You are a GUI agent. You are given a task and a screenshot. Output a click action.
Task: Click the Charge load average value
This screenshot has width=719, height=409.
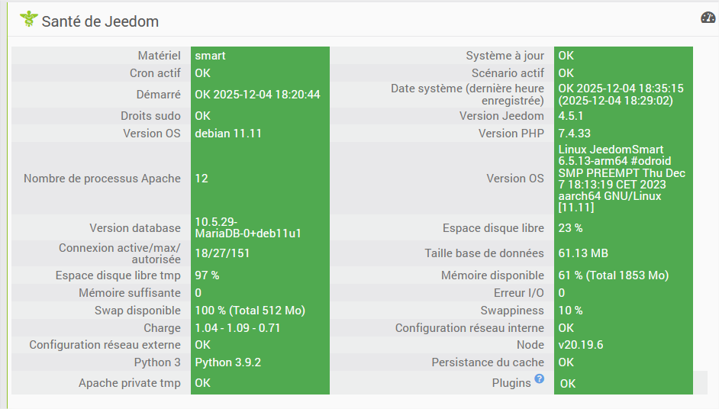[237, 328]
